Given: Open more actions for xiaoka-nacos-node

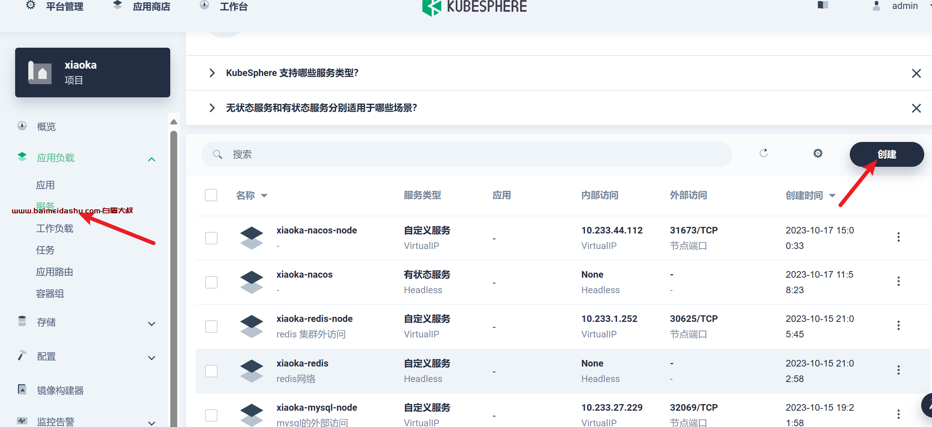Looking at the screenshot, I should click(x=898, y=237).
